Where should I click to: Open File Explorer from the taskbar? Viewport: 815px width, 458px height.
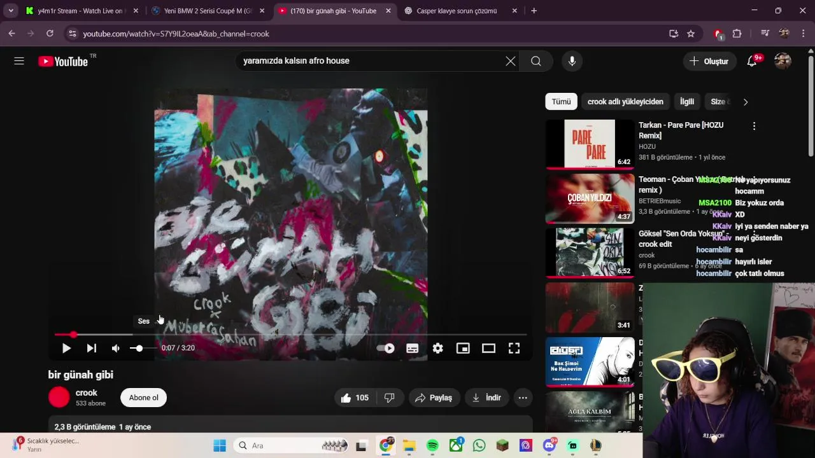409,445
